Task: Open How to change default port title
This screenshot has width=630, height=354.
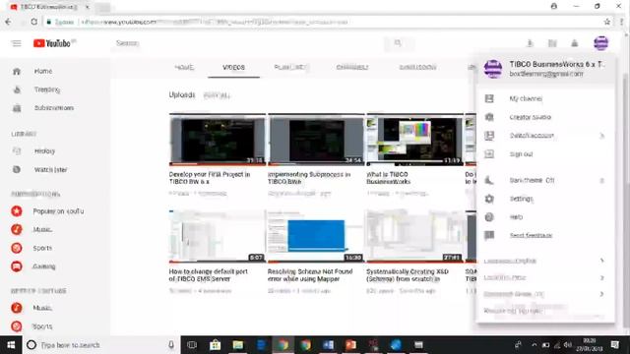Action: click(x=208, y=275)
